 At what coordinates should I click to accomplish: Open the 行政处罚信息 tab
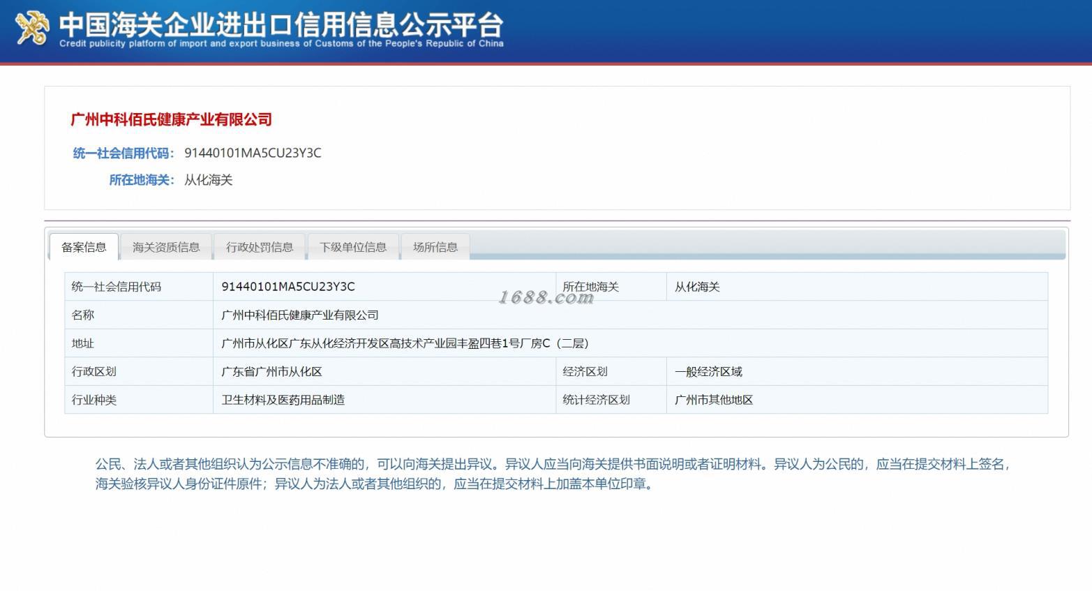[x=260, y=247]
